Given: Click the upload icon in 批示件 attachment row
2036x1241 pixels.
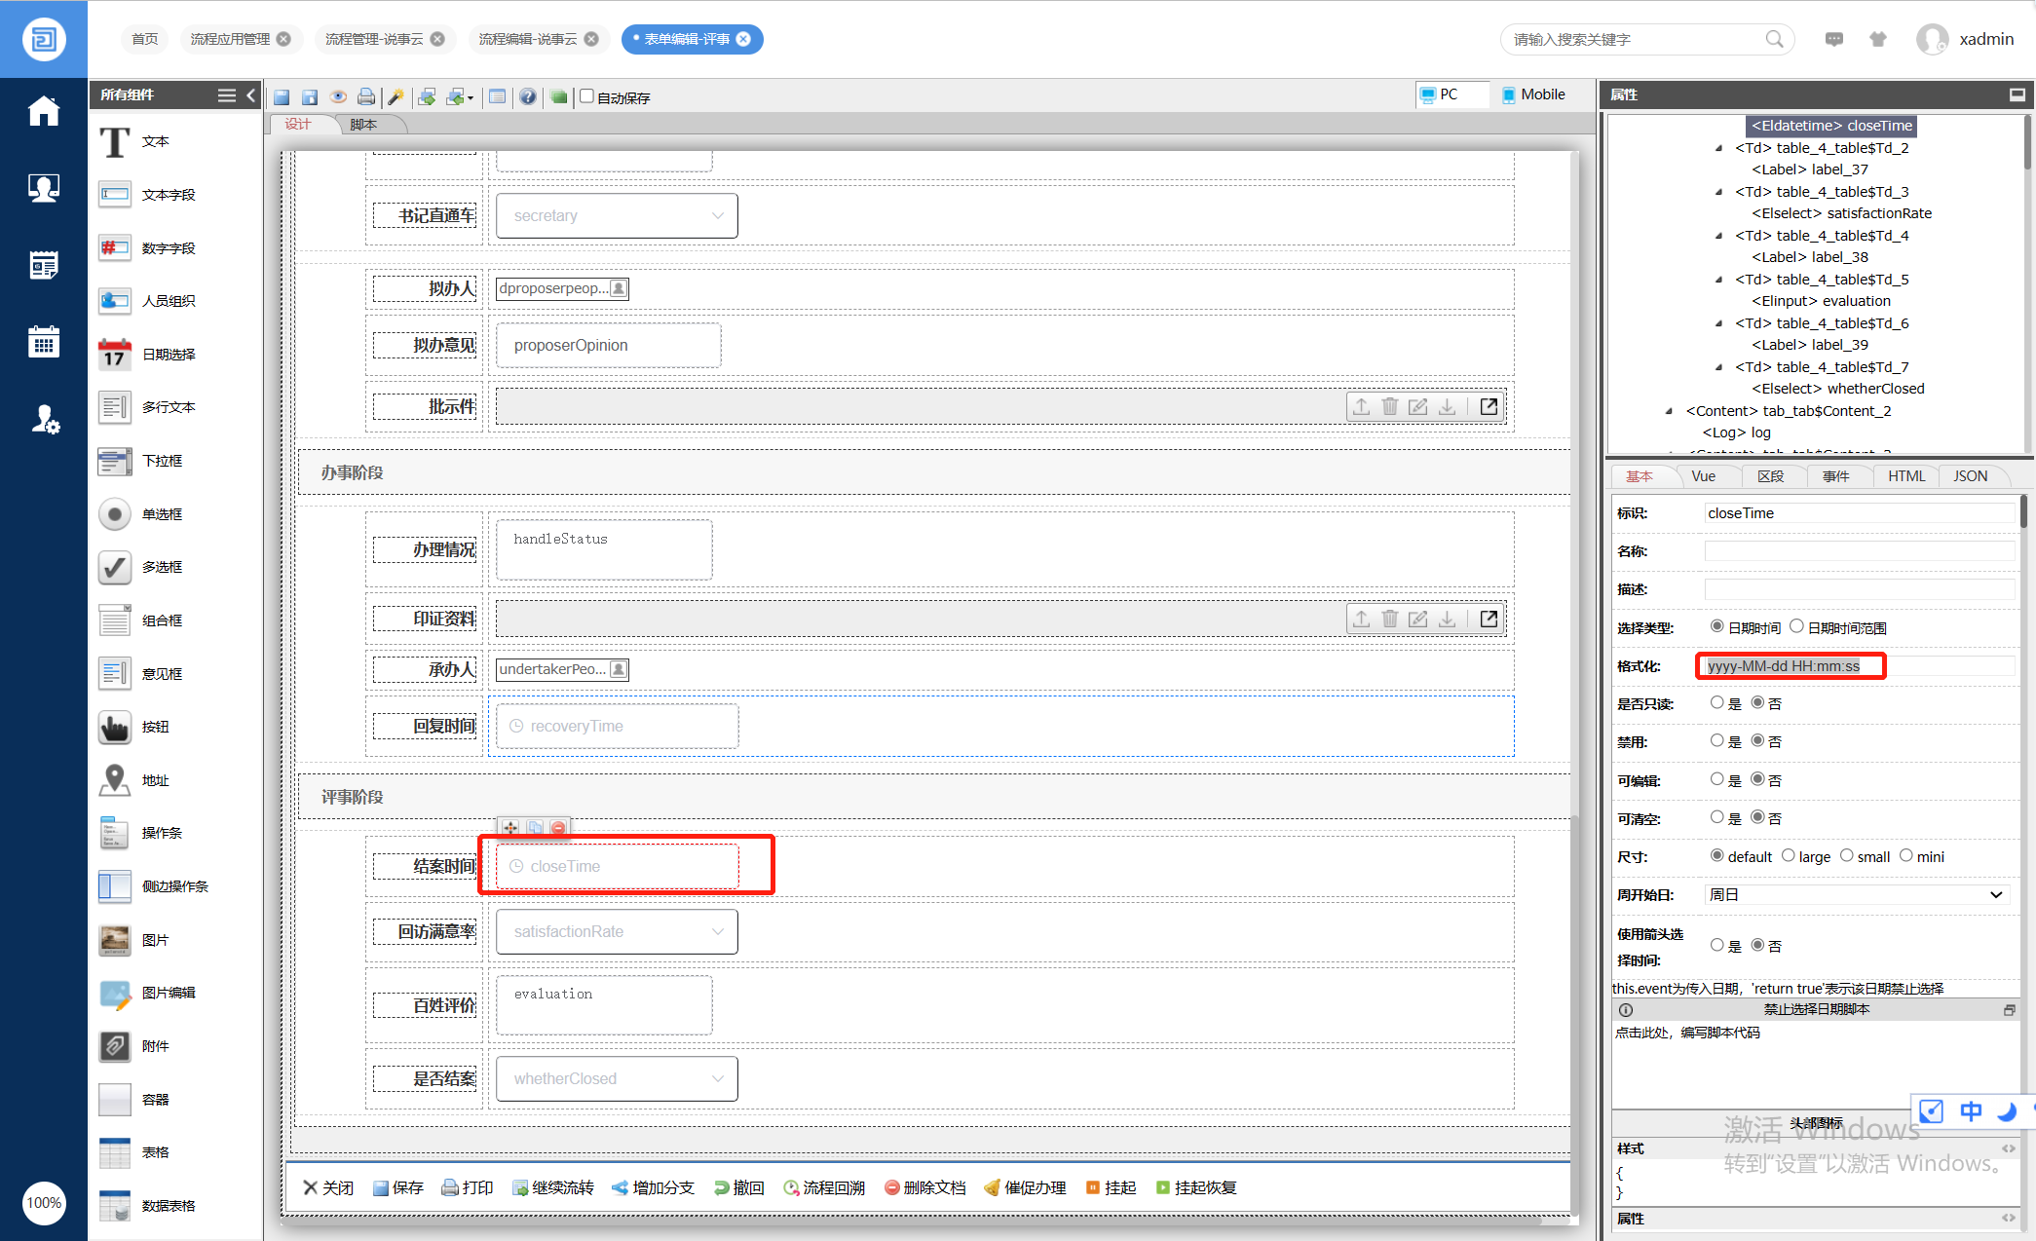Looking at the screenshot, I should point(1361,407).
